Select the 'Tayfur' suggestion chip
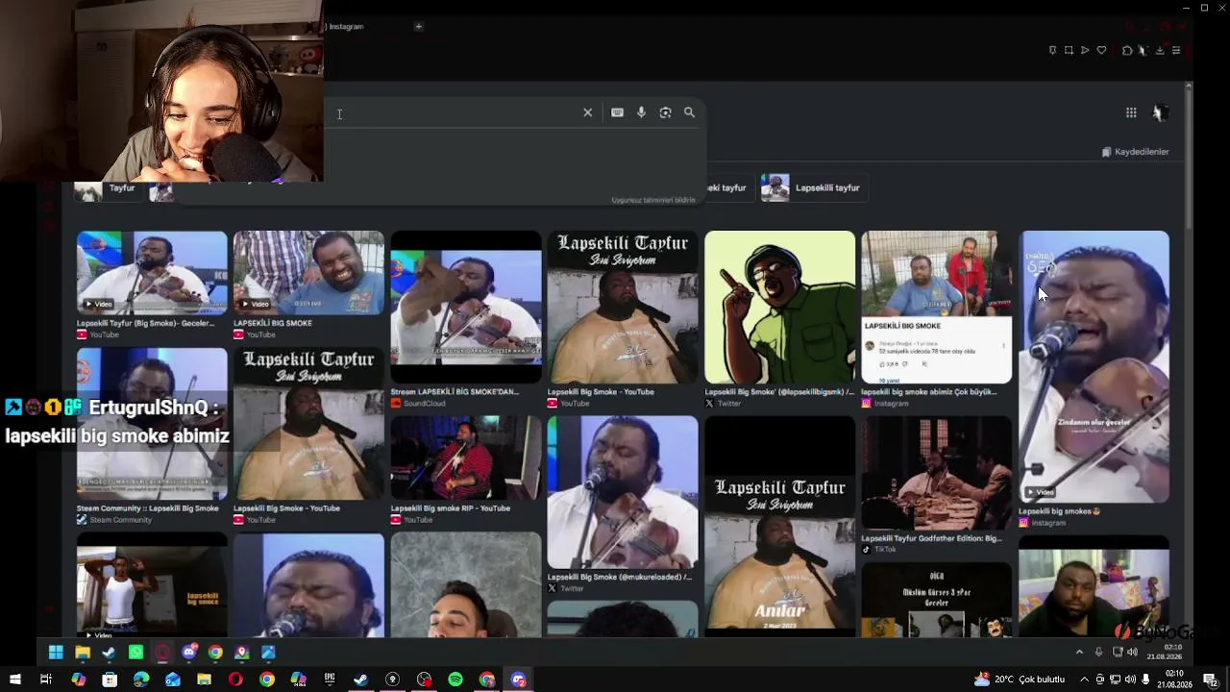The height and width of the screenshot is (692, 1230). coord(108,188)
